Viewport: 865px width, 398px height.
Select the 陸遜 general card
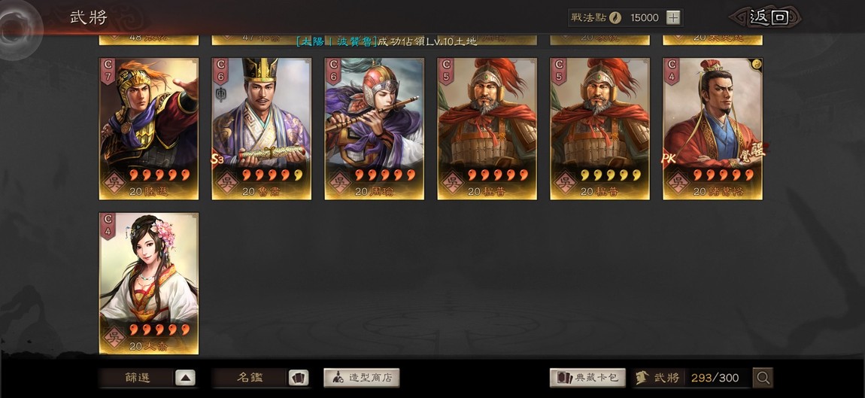pos(148,129)
